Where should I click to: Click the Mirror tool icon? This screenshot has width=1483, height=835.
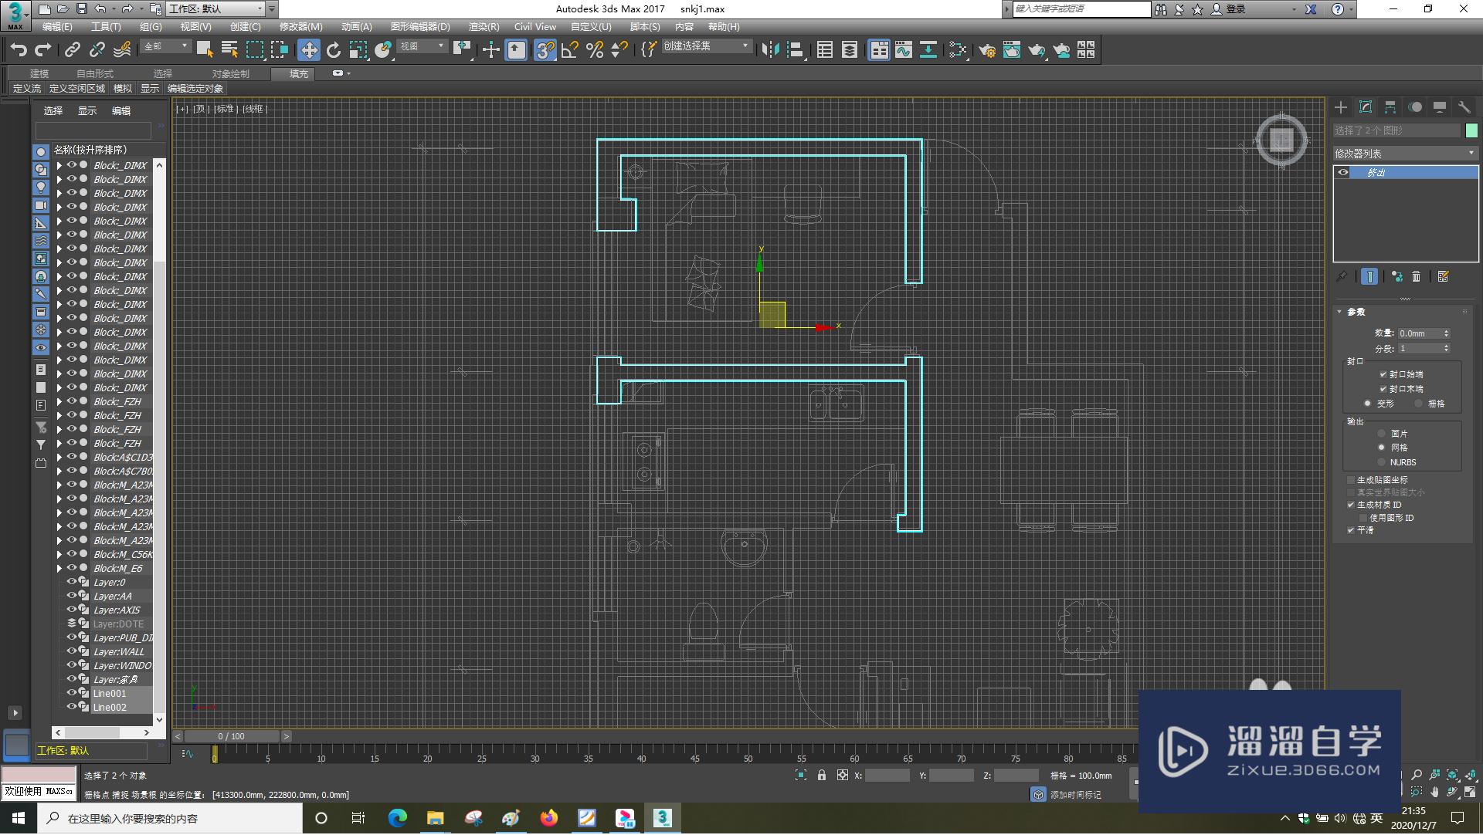(x=770, y=50)
